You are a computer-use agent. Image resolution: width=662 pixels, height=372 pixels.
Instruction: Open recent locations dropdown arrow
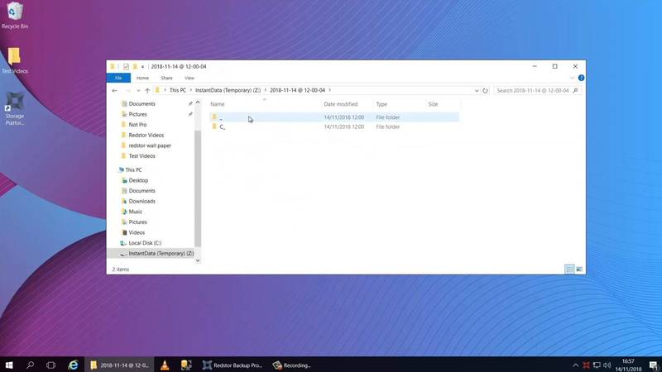[x=138, y=91]
